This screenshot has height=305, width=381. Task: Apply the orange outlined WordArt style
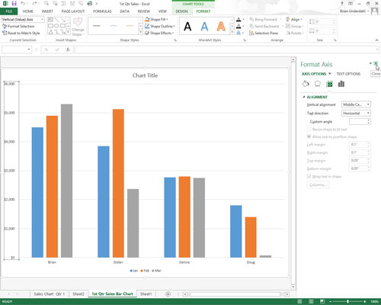(221, 26)
